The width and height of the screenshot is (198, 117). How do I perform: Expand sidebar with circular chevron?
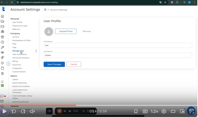(8, 64)
